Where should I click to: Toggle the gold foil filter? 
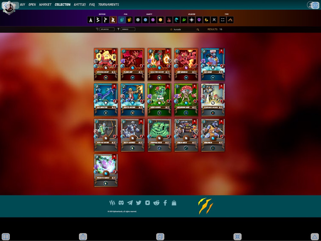(x=129, y=20)
